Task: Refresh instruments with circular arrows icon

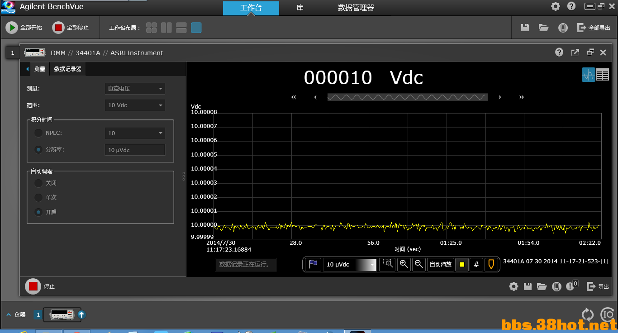Action: coord(587,314)
